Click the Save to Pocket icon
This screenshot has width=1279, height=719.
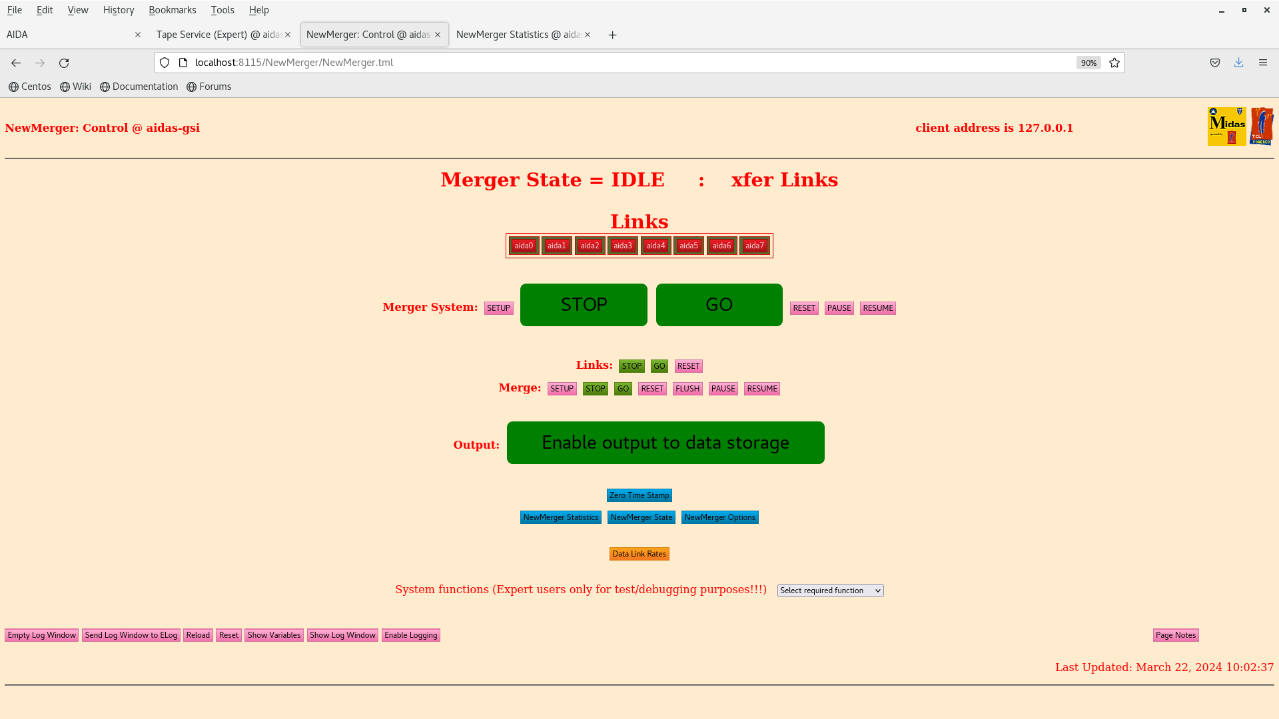1215,63
